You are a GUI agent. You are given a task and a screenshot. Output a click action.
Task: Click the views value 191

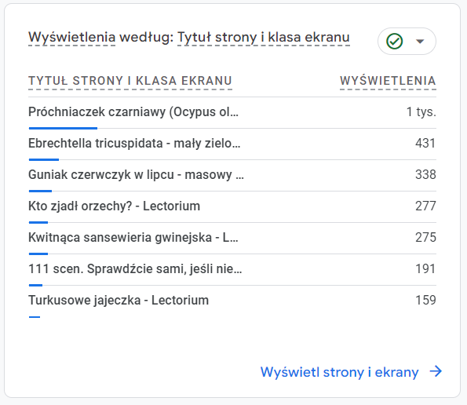coord(425,269)
